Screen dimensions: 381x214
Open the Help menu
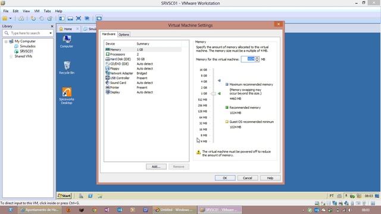pos(58,11)
